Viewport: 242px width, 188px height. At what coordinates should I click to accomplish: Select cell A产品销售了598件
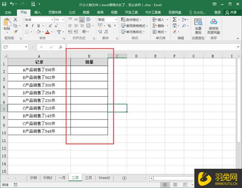(x=39, y=70)
